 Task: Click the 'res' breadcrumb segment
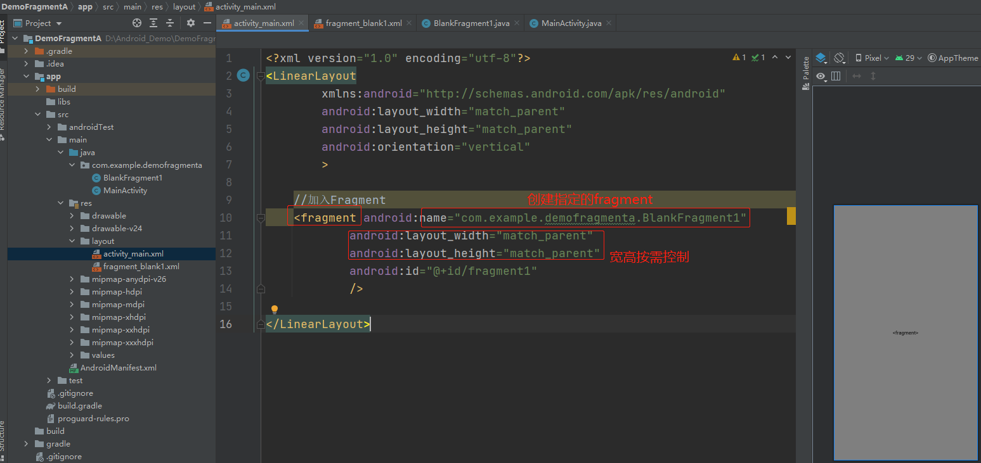157,6
